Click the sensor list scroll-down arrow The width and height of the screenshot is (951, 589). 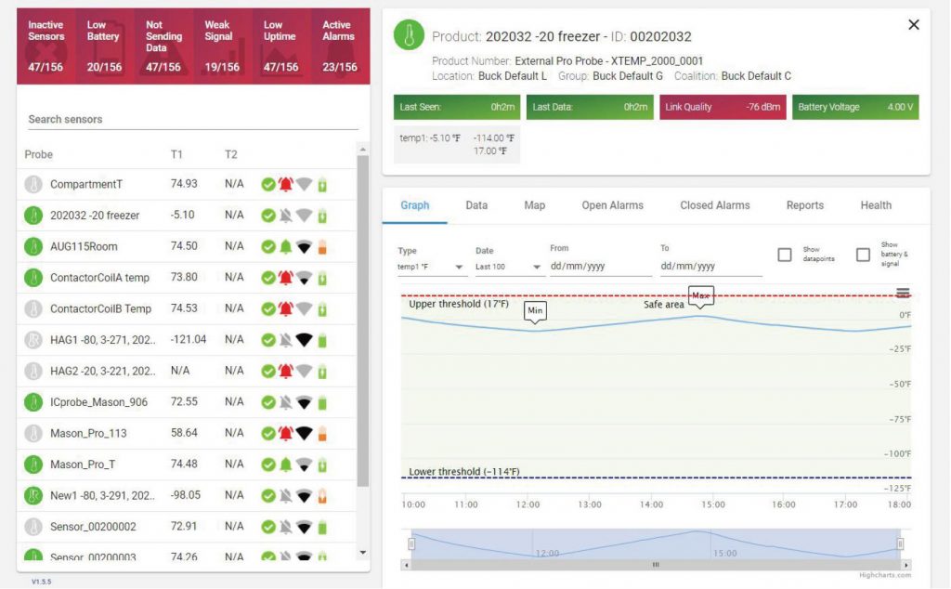pyautogui.click(x=362, y=553)
